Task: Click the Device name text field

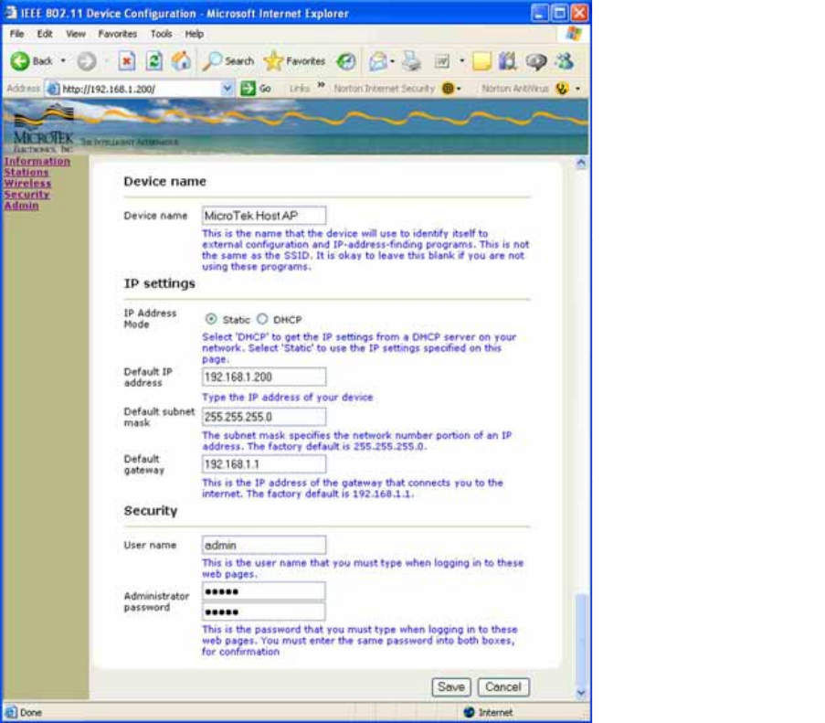Action: pyautogui.click(x=264, y=216)
